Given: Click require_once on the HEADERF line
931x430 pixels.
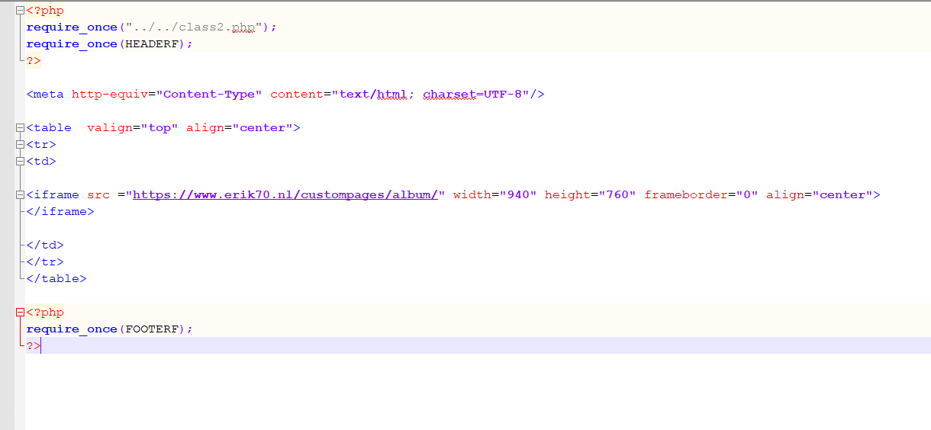Looking at the screenshot, I should click(x=72, y=43).
